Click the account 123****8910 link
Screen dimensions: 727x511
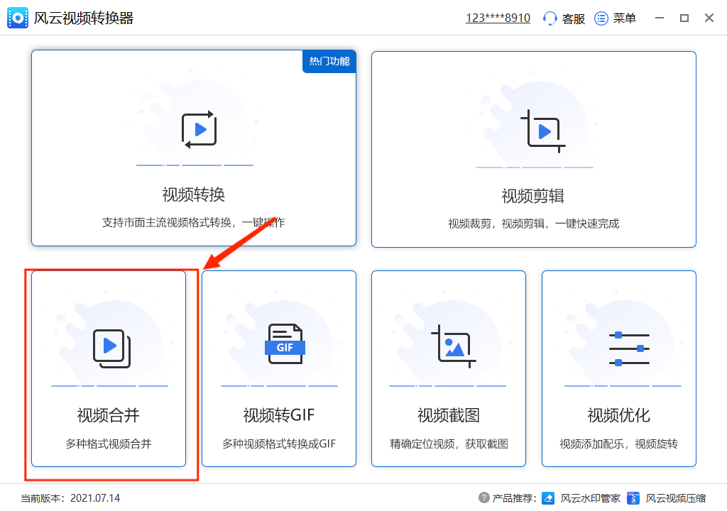coord(498,17)
